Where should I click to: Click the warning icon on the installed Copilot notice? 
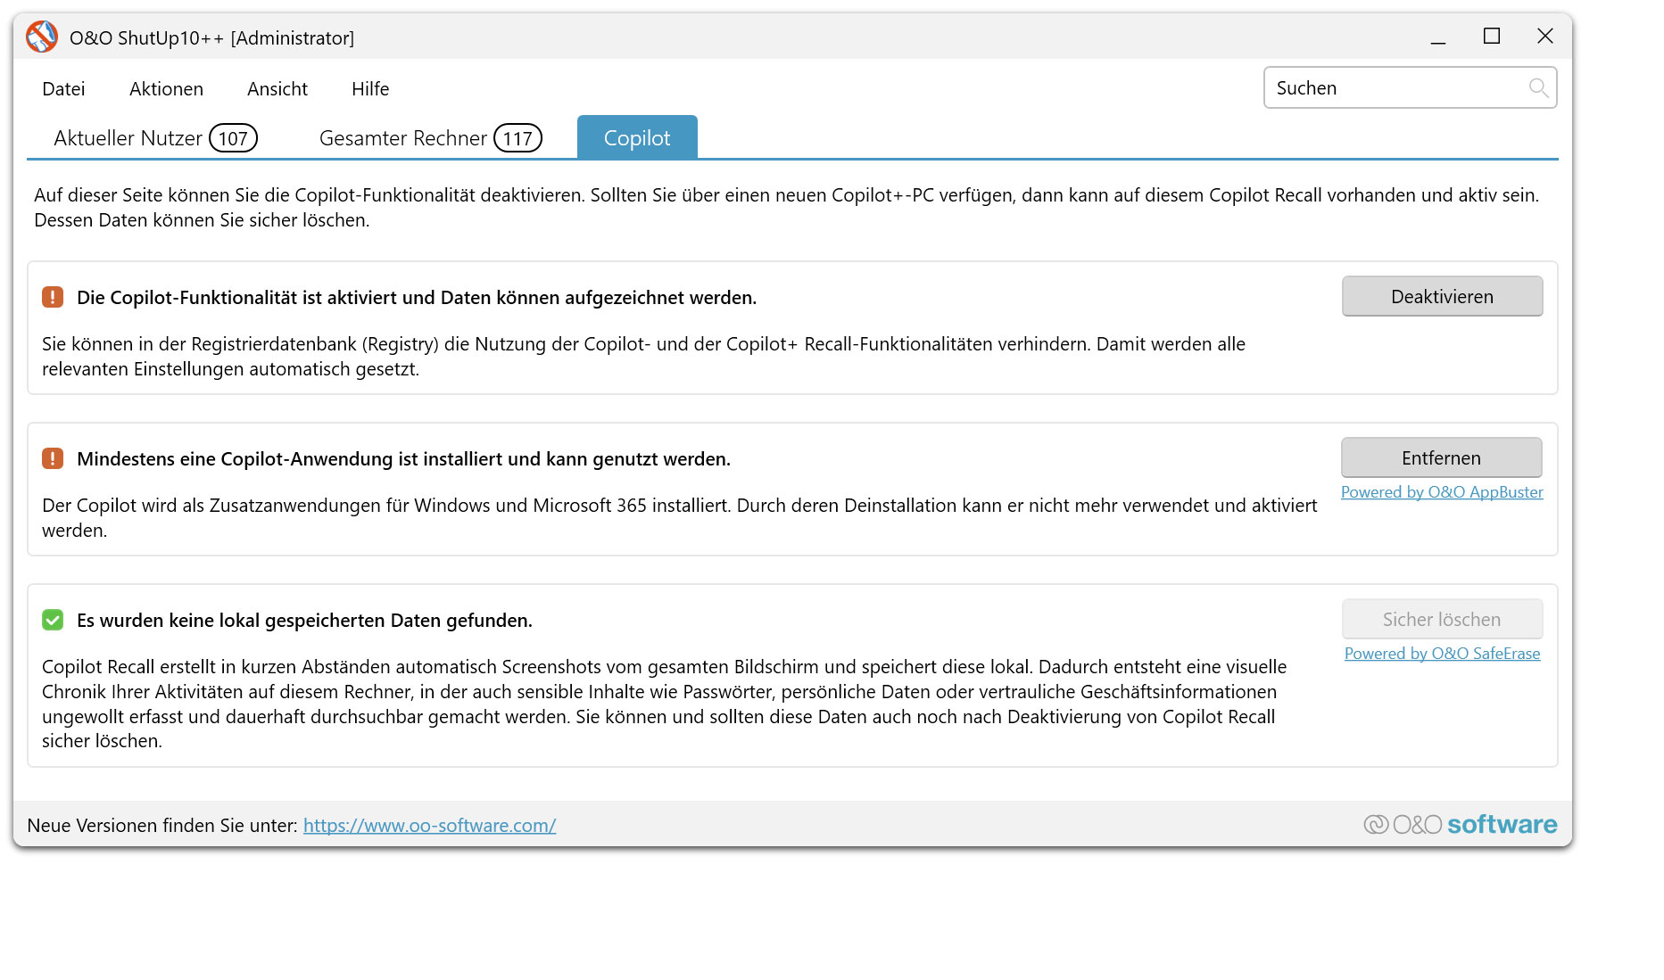[53, 458]
